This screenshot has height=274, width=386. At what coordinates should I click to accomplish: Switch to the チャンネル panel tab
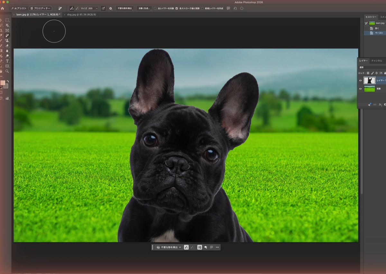click(377, 60)
